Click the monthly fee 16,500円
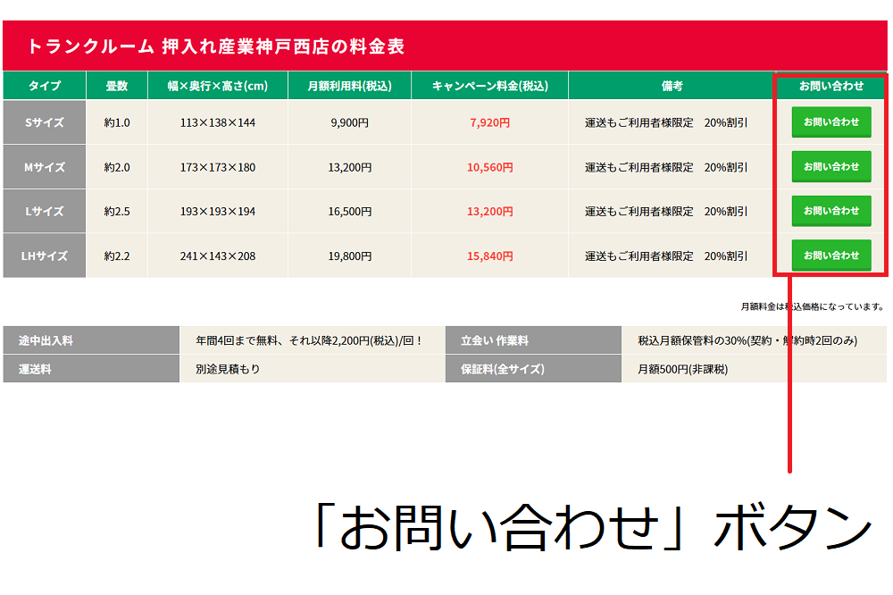 tap(350, 212)
